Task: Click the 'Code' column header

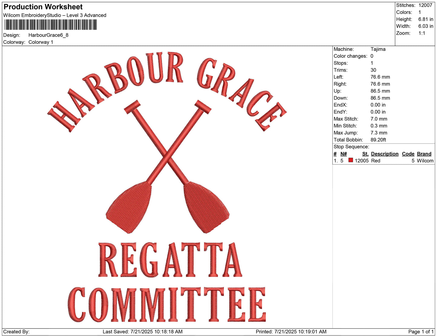Action: pyautogui.click(x=408, y=154)
